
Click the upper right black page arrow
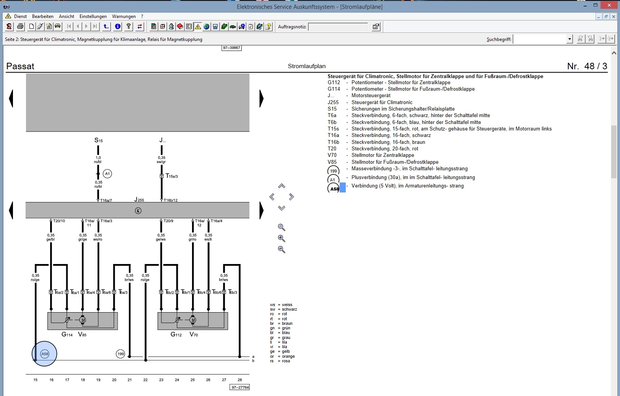click(x=261, y=98)
